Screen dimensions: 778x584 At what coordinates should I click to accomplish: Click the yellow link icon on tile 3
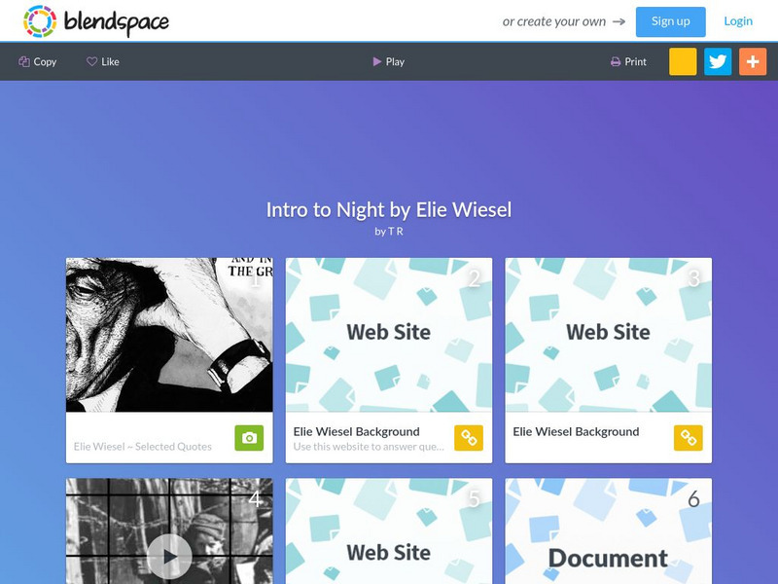tap(689, 438)
